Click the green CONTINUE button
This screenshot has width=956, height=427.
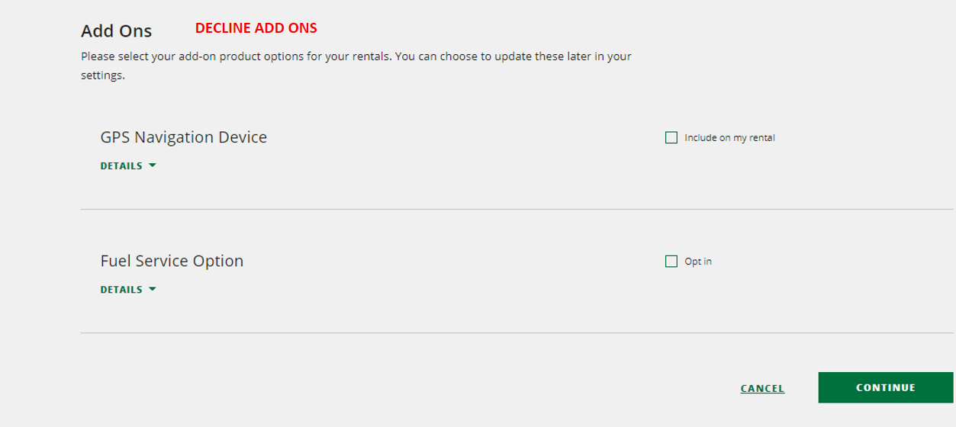pyautogui.click(x=886, y=387)
